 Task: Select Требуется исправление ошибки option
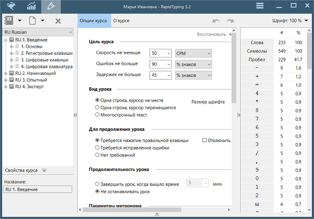click(x=97, y=148)
